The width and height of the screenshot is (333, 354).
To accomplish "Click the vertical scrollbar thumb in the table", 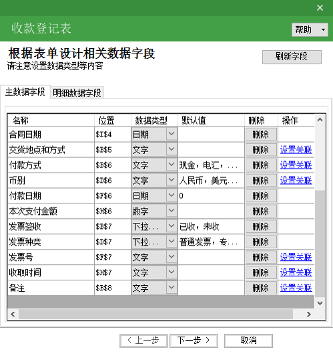I will pos(320,244).
